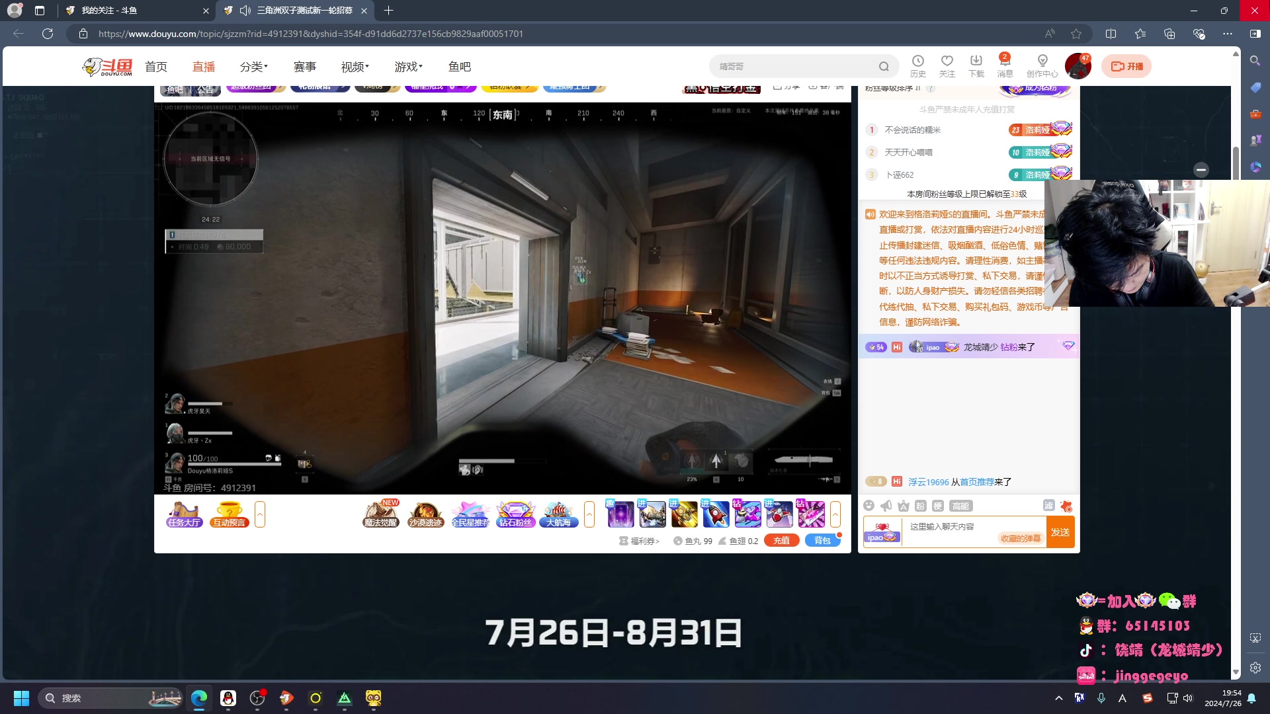This screenshot has height=714, width=1270.
Task: Click the browser address bar URL
Action: pyautogui.click(x=311, y=34)
